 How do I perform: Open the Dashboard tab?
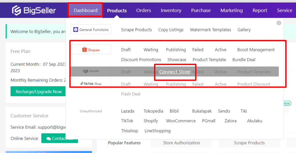coord(86,10)
